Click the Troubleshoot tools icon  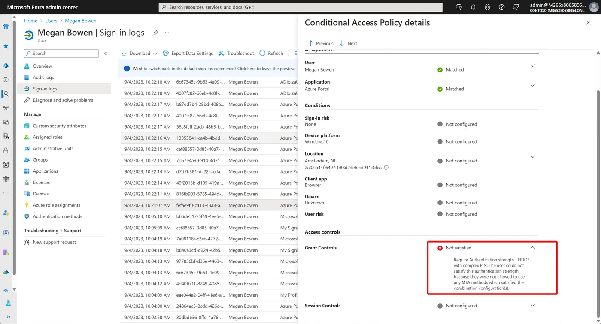coord(222,53)
